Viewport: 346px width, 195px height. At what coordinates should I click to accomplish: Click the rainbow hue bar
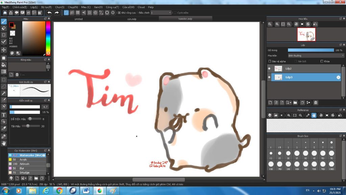point(48,38)
